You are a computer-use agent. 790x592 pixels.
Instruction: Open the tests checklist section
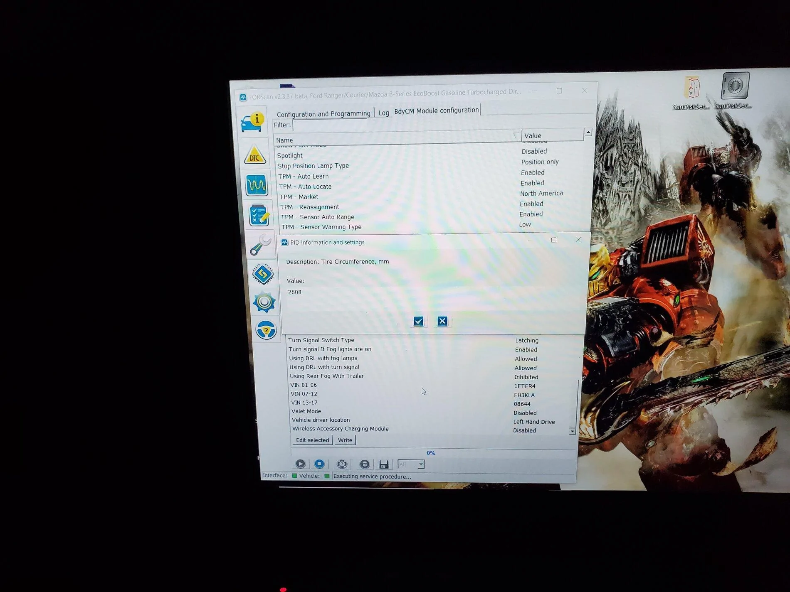259,215
